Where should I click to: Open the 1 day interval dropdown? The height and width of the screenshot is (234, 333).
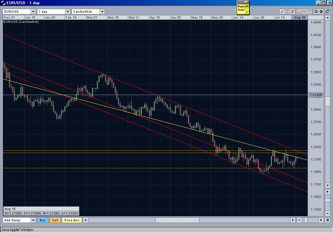pyautogui.click(x=67, y=11)
